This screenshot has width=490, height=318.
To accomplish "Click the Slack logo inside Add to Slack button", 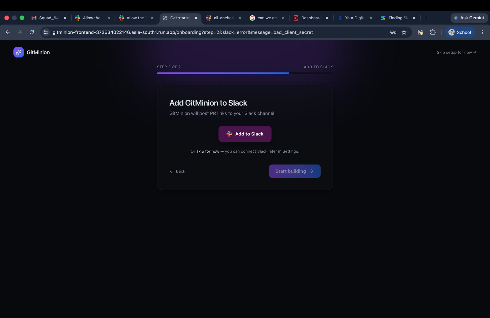I will click(x=229, y=134).
